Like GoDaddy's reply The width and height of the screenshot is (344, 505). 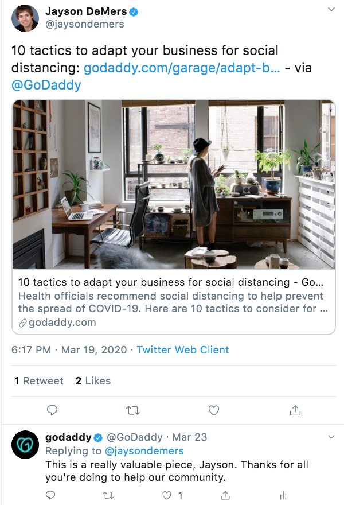click(167, 495)
